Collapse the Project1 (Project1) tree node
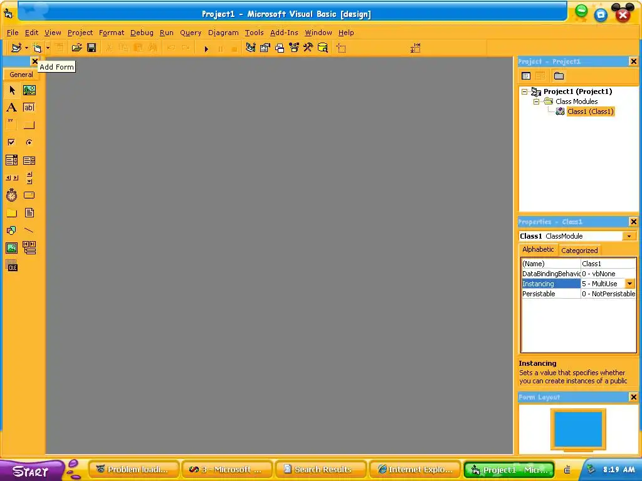 pos(525,91)
